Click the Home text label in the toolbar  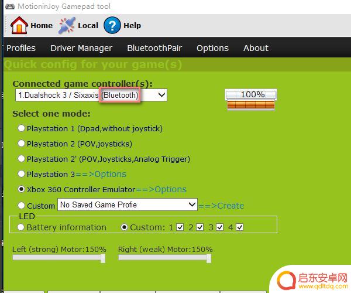point(42,26)
